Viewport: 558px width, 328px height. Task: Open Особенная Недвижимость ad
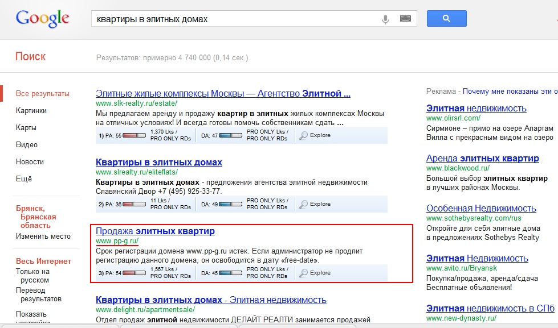481,209
